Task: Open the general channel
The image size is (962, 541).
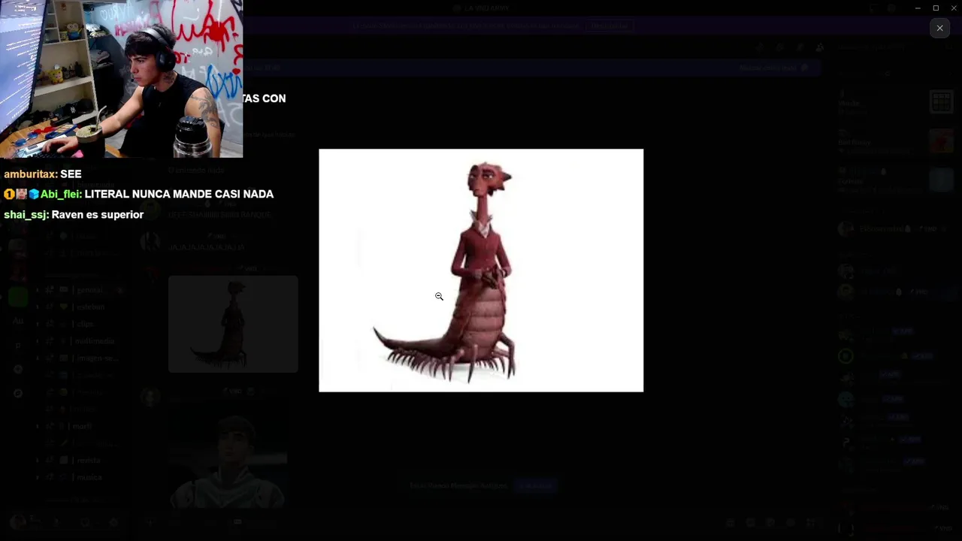Action: point(89,290)
